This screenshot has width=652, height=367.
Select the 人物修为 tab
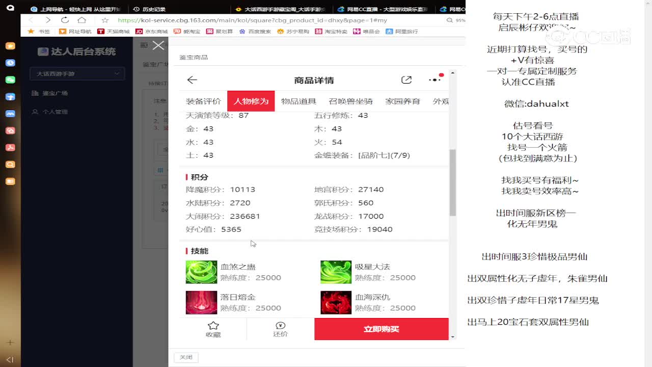[251, 101]
